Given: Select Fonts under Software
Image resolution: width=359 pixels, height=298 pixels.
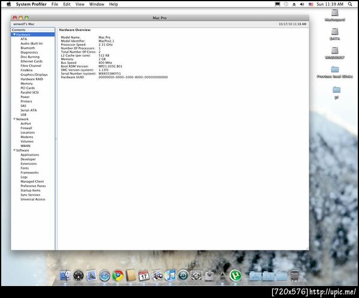Looking at the screenshot, I should point(25,168).
